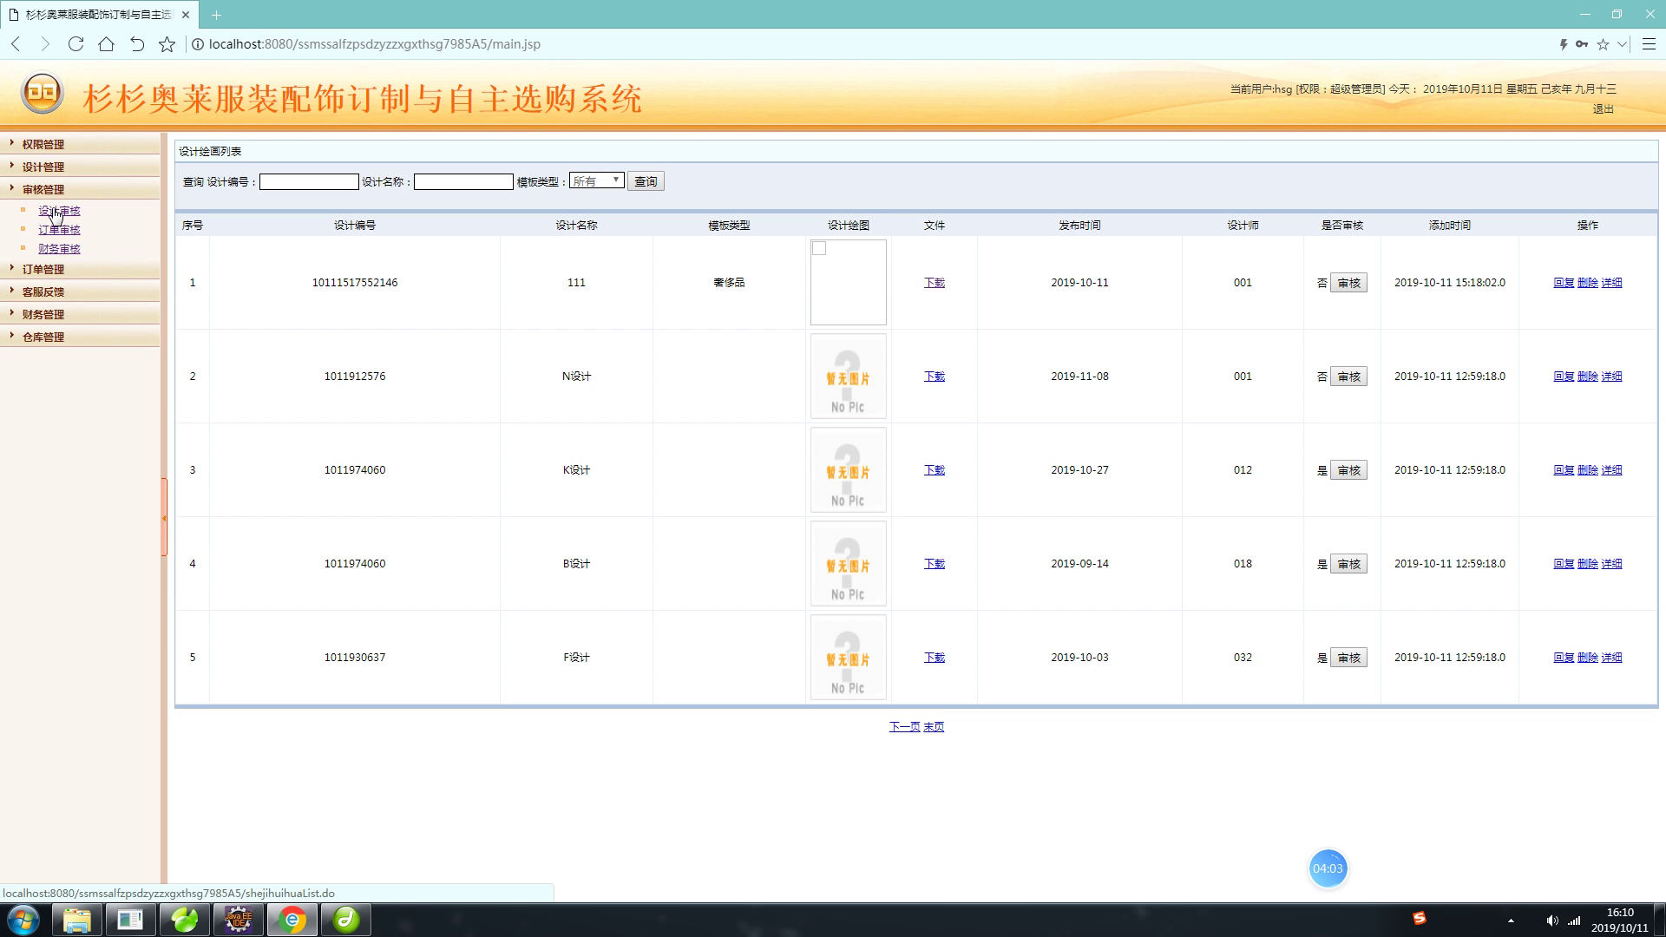Screen dimensions: 1666x937
Task: Click the 设计名称 search input
Action: (x=463, y=181)
